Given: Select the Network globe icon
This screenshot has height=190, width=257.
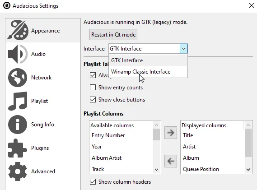Looking at the screenshot, I should [18, 78].
